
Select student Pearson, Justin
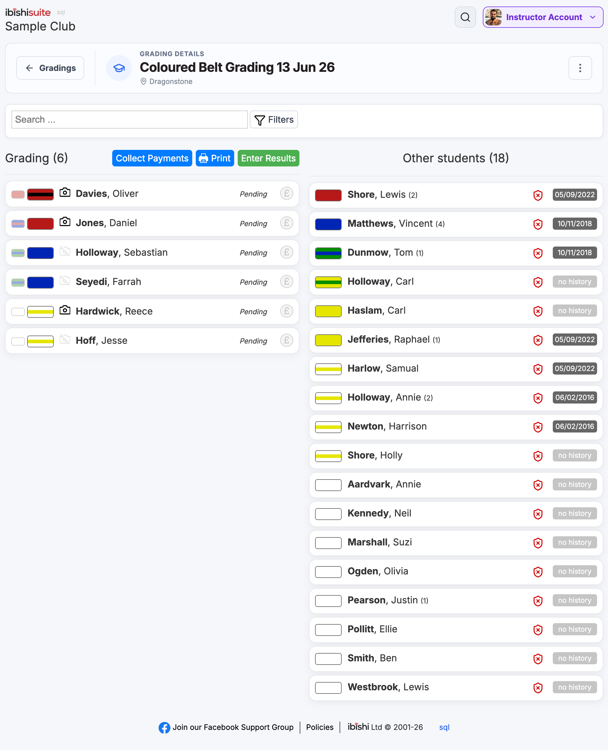point(456,601)
